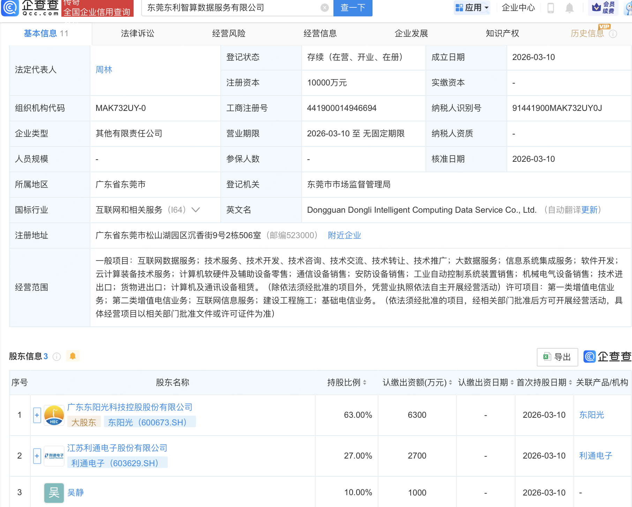The height and width of the screenshot is (507, 632).
Task: Click the alert bell icon next to 股东信息
Action: [73, 356]
